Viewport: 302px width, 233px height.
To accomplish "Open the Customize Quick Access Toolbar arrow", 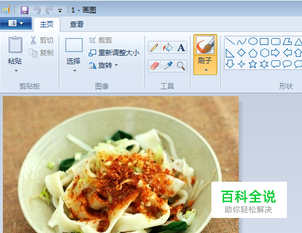I will [60, 11].
